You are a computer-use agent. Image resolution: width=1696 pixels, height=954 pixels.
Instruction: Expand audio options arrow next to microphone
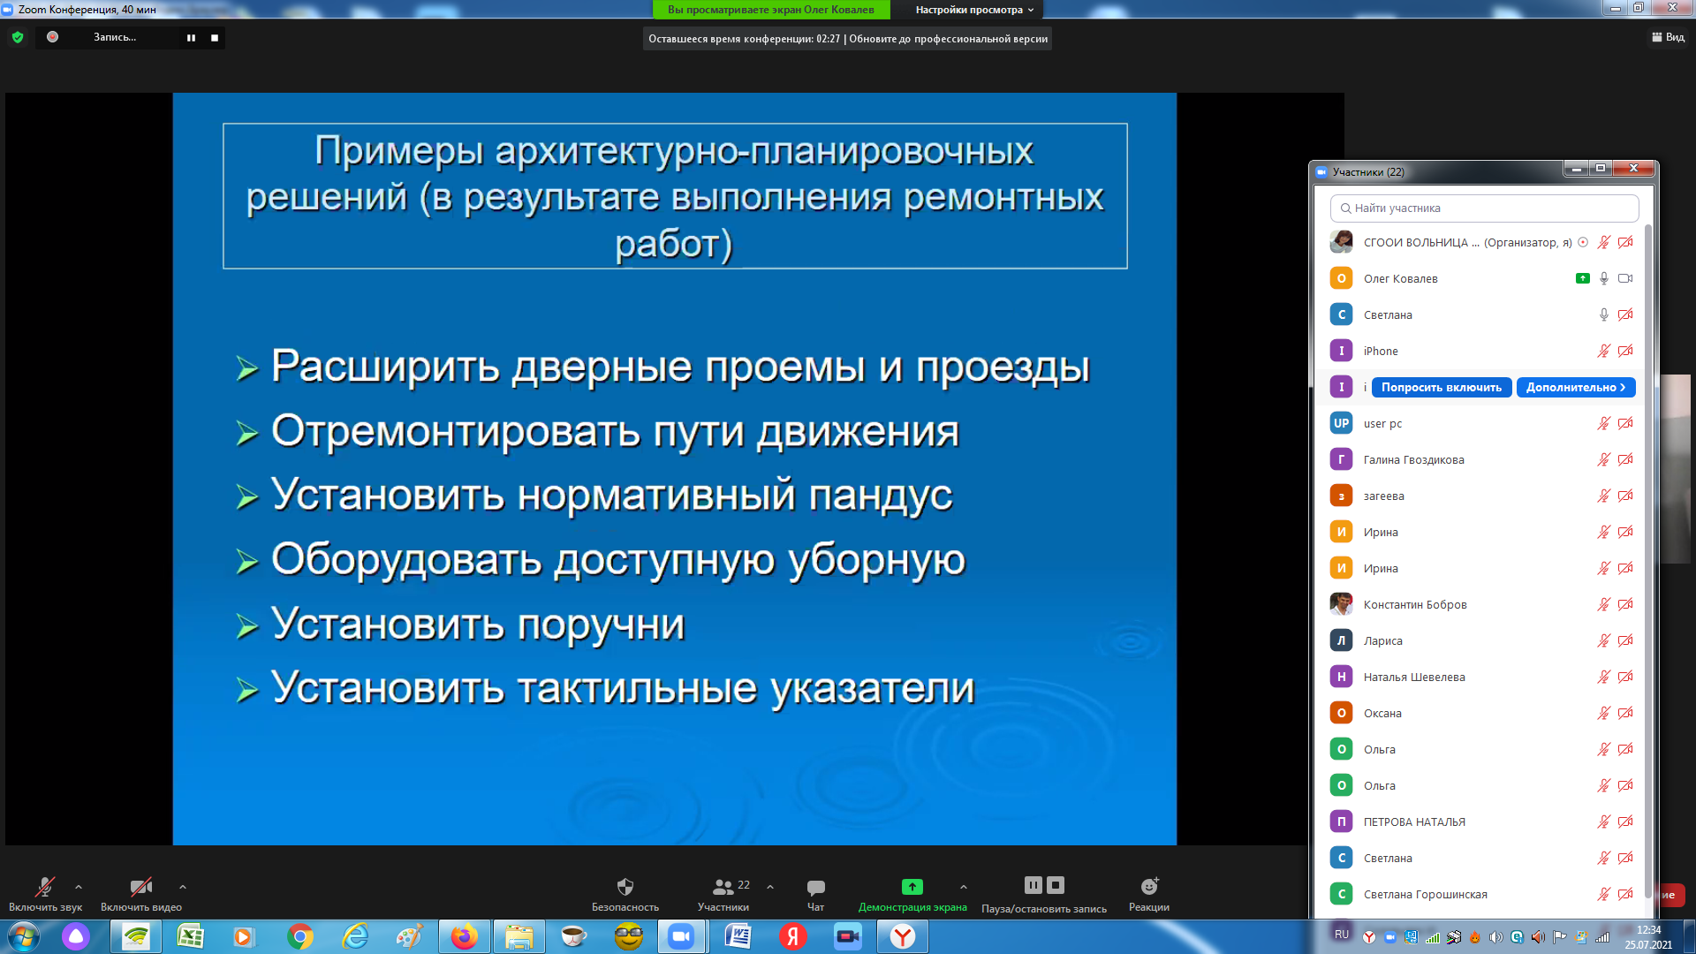click(79, 887)
